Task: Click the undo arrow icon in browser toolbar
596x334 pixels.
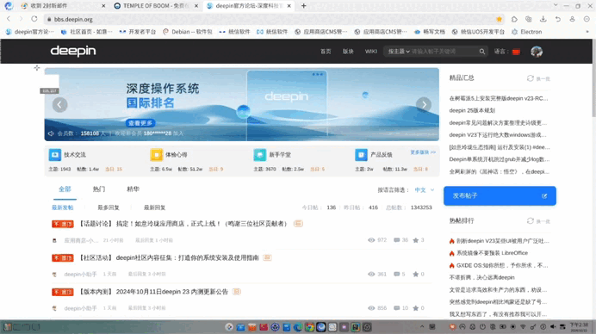Action: 557,19
